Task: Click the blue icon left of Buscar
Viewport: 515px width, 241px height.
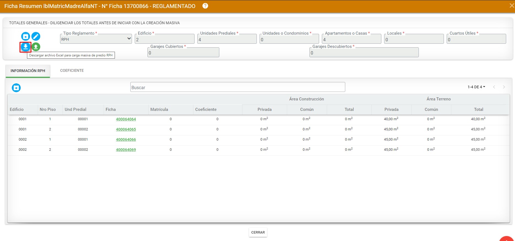Action: click(16, 88)
